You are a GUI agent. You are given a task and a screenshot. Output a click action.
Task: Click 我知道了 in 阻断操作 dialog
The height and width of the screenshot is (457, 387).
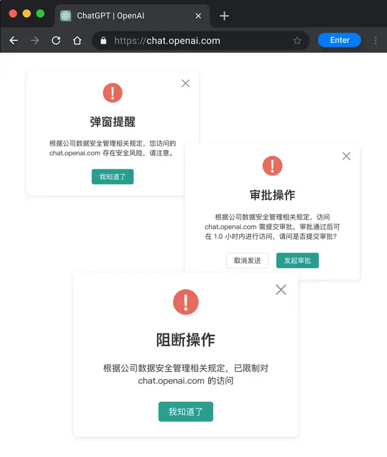pos(185,411)
